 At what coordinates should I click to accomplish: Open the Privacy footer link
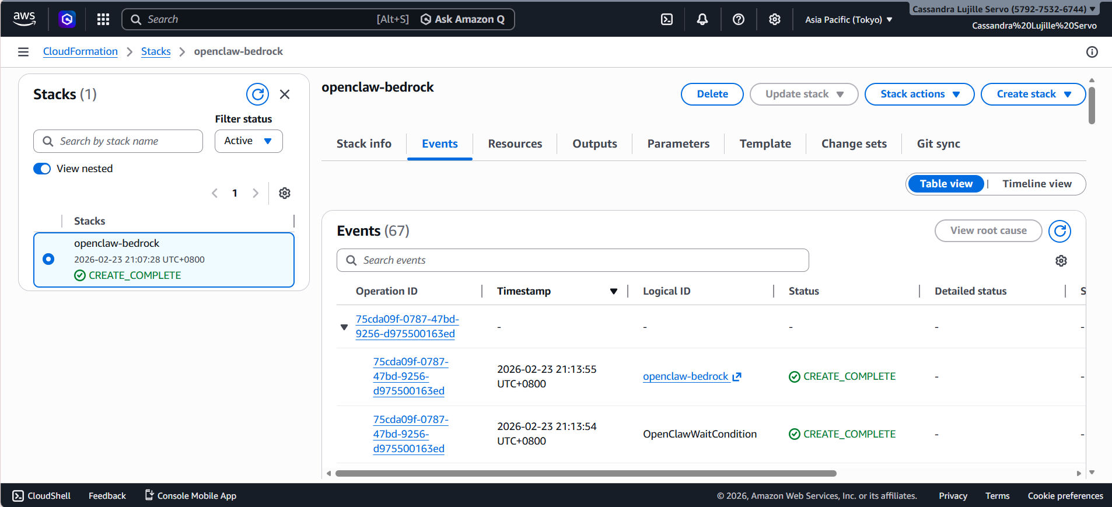[x=953, y=496]
